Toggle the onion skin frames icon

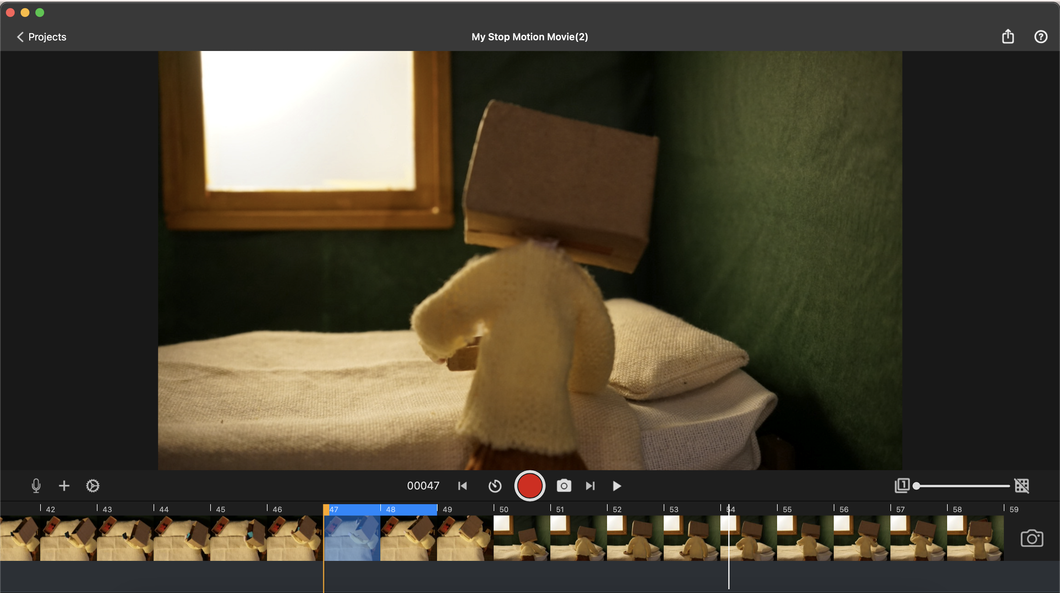[x=902, y=486]
